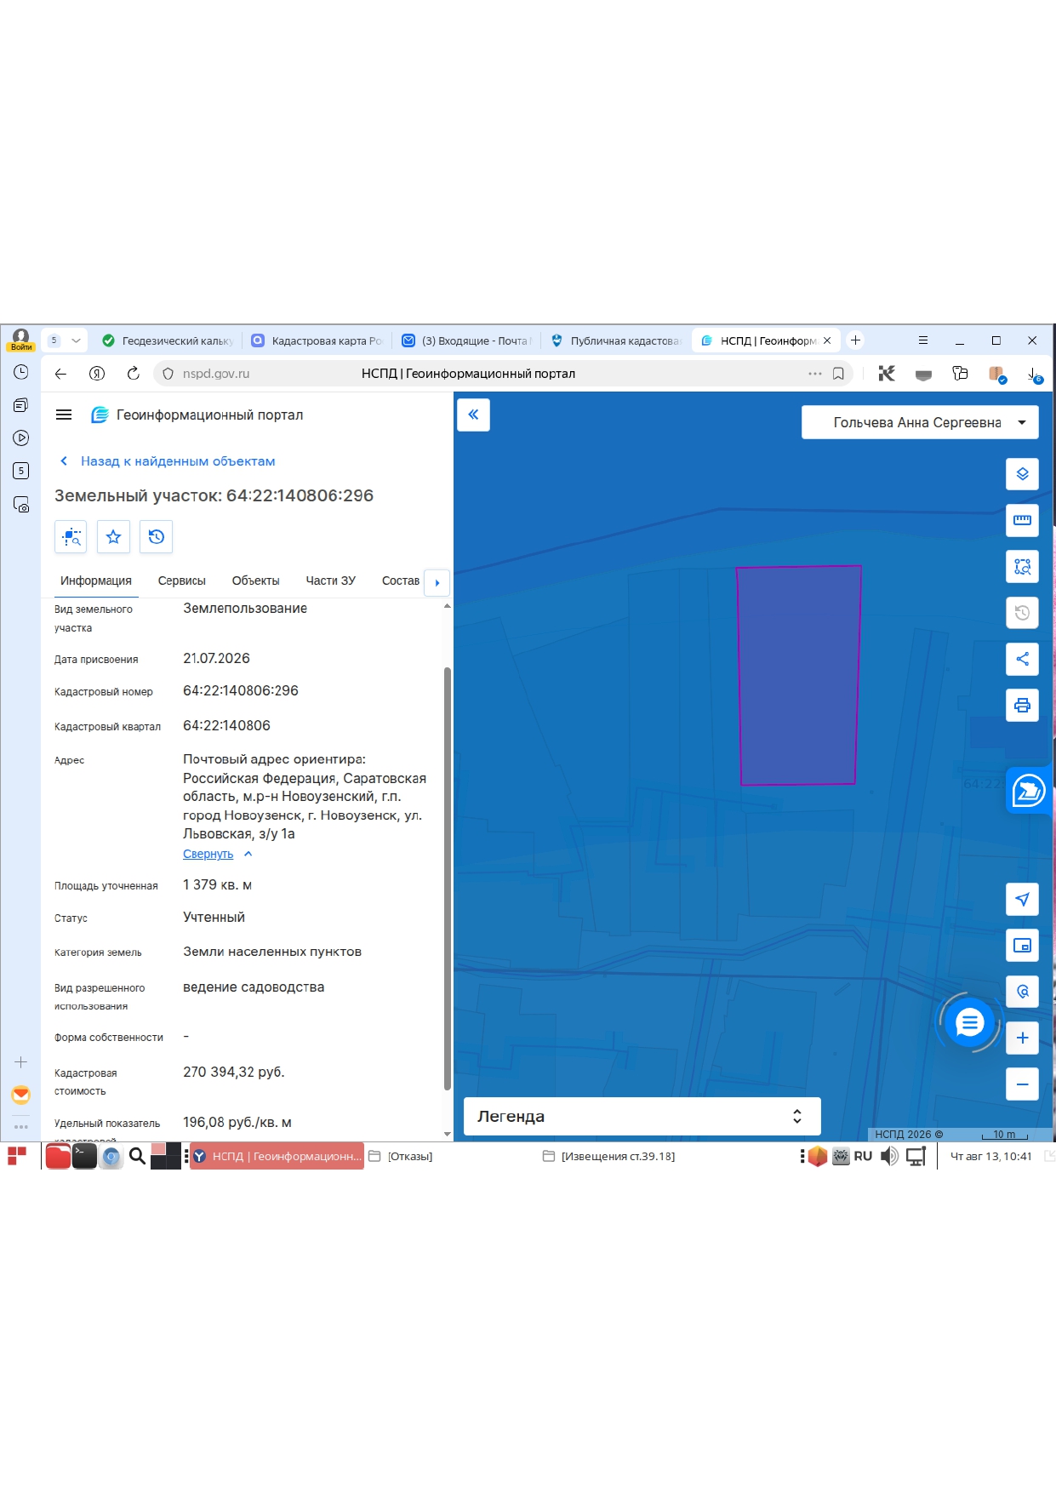
Task: Toggle the hamburger main menu
Action: pyautogui.click(x=64, y=415)
